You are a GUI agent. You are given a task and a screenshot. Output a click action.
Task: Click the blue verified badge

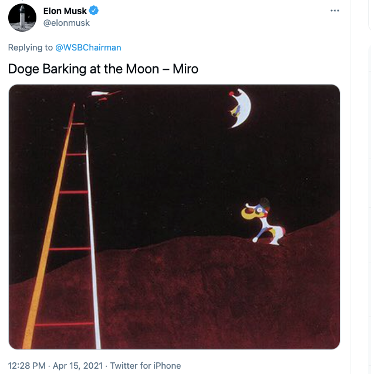(93, 11)
